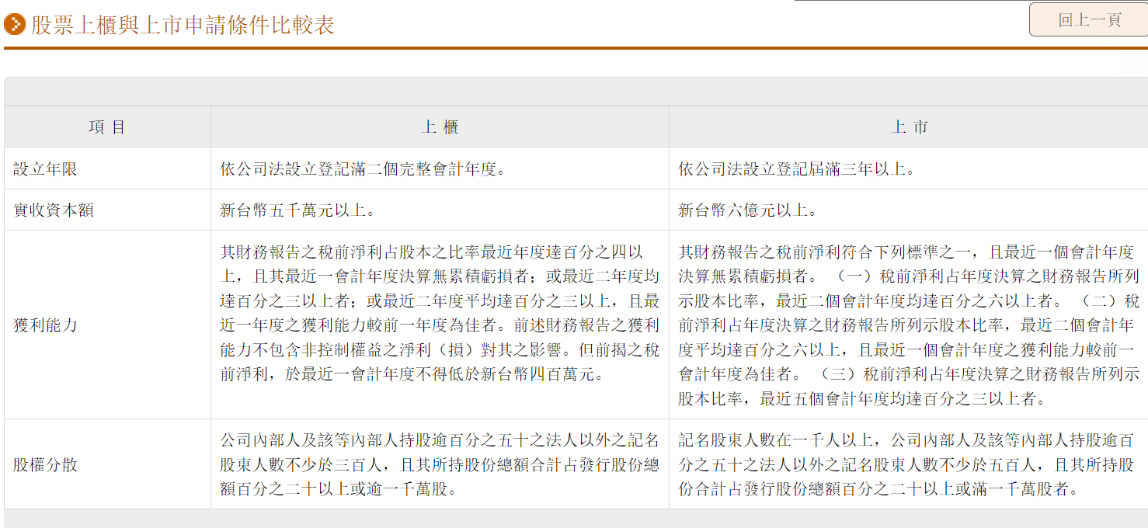The width and height of the screenshot is (1148, 528).
Task: Click the 回上一頁 button
Action: [1088, 20]
